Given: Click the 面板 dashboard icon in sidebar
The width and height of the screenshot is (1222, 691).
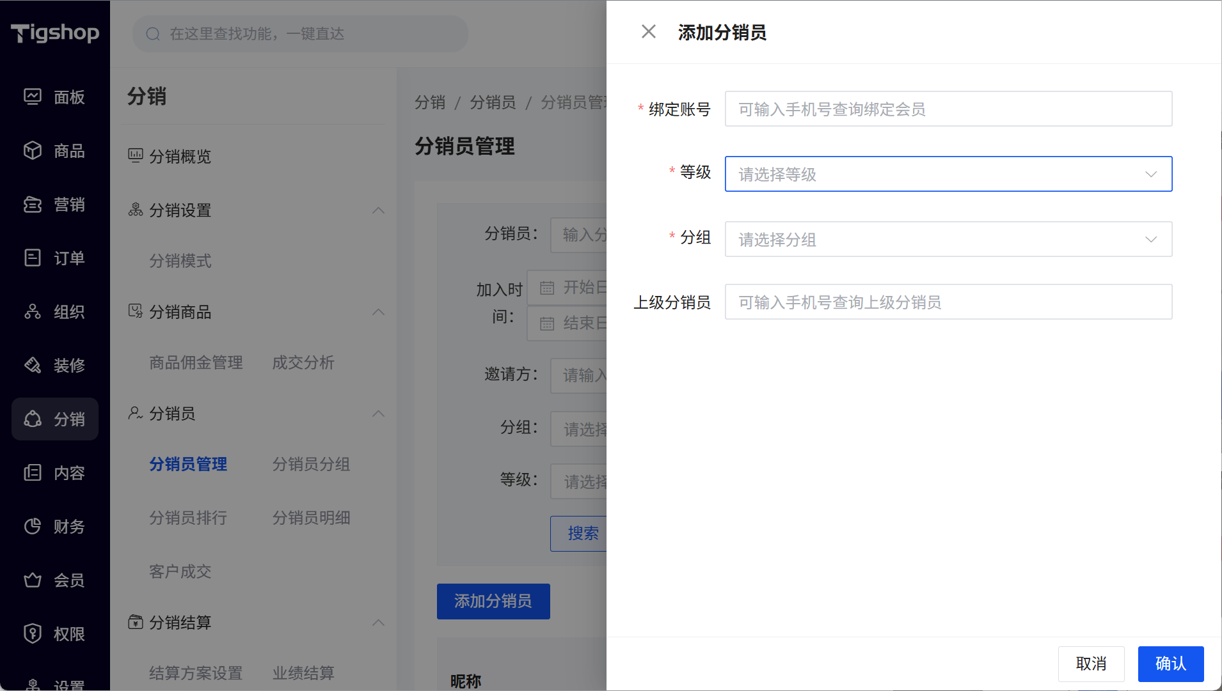Looking at the screenshot, I should (x=33, y=97).
